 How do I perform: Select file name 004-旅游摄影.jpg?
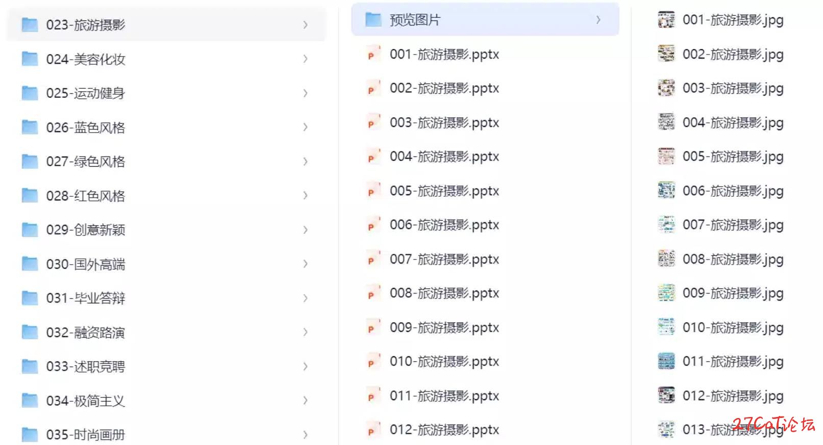[733, 123]
